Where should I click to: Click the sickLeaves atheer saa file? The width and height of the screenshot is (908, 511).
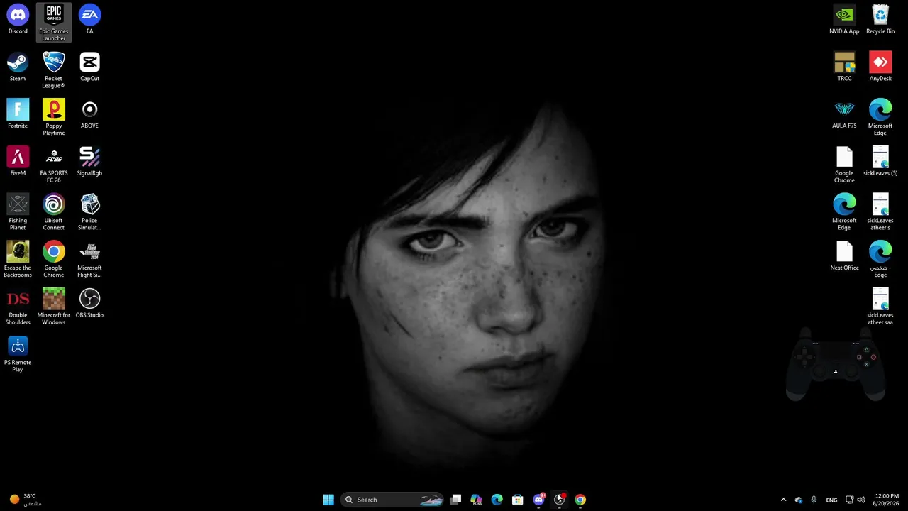880,307
